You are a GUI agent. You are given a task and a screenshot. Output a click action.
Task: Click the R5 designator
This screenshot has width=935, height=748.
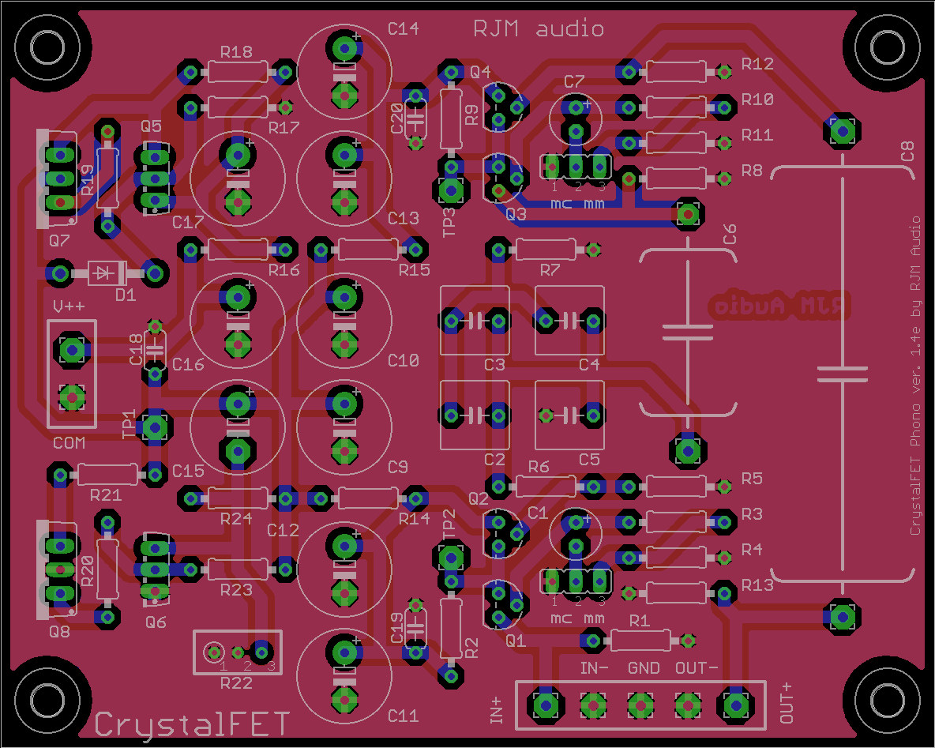[x=752, y=479]
